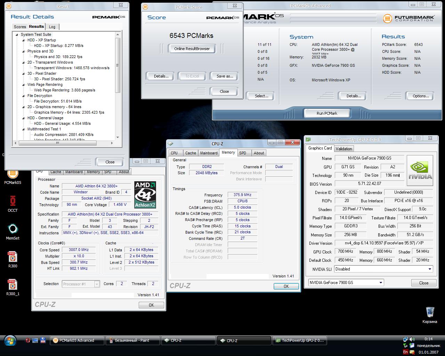The width and height of the screenshot is (445, 356).
Task: Click the result tree scroll down arrow
Action: pyautogui.click(x=118, y=138)
